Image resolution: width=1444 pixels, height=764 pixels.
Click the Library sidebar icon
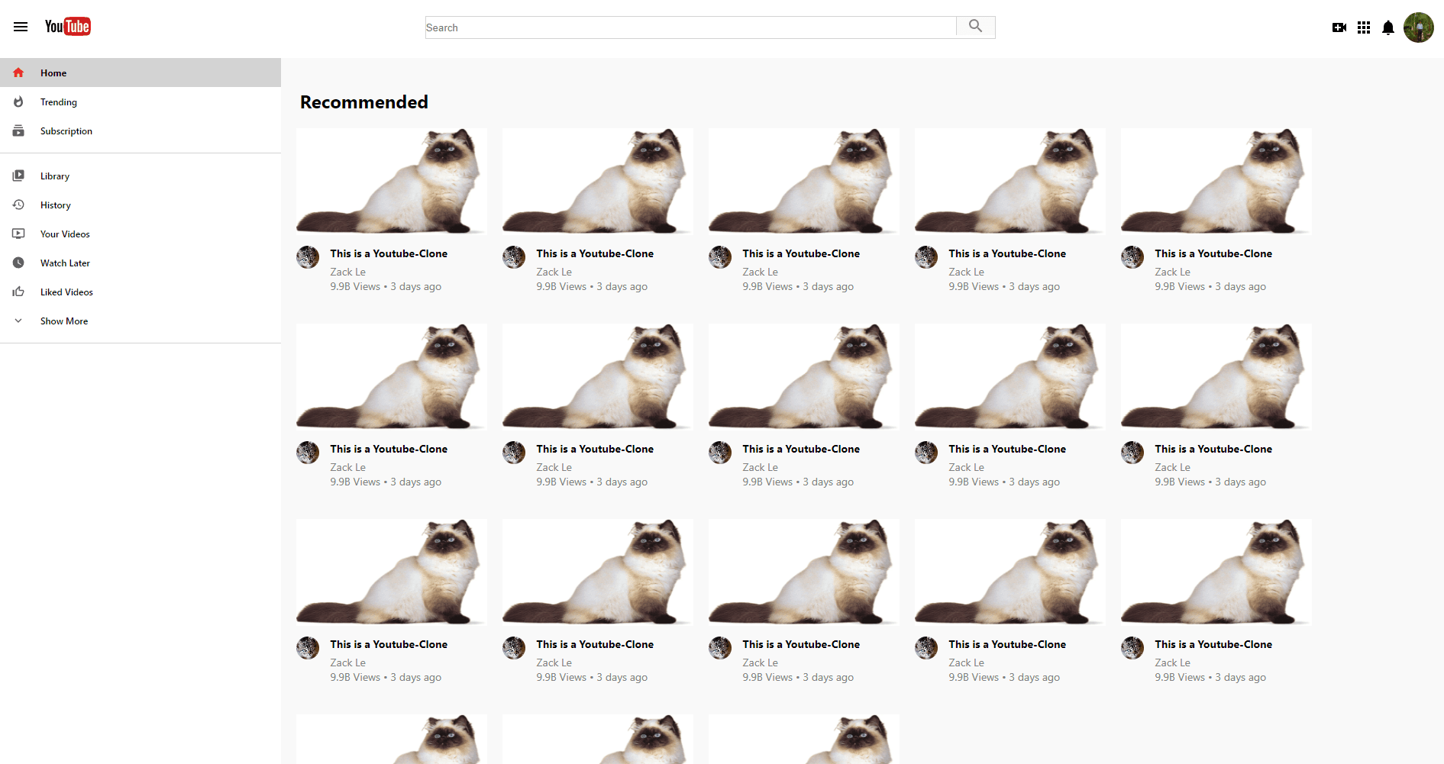18,176
